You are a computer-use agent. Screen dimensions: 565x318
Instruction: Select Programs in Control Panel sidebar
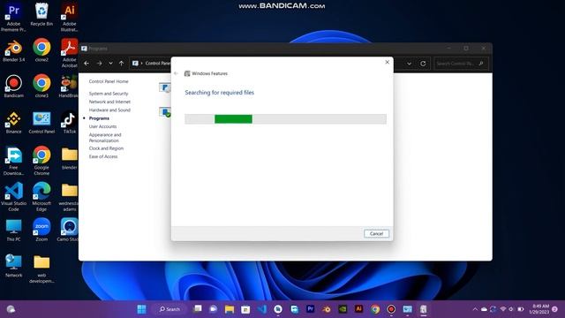[x=99, y=118]
